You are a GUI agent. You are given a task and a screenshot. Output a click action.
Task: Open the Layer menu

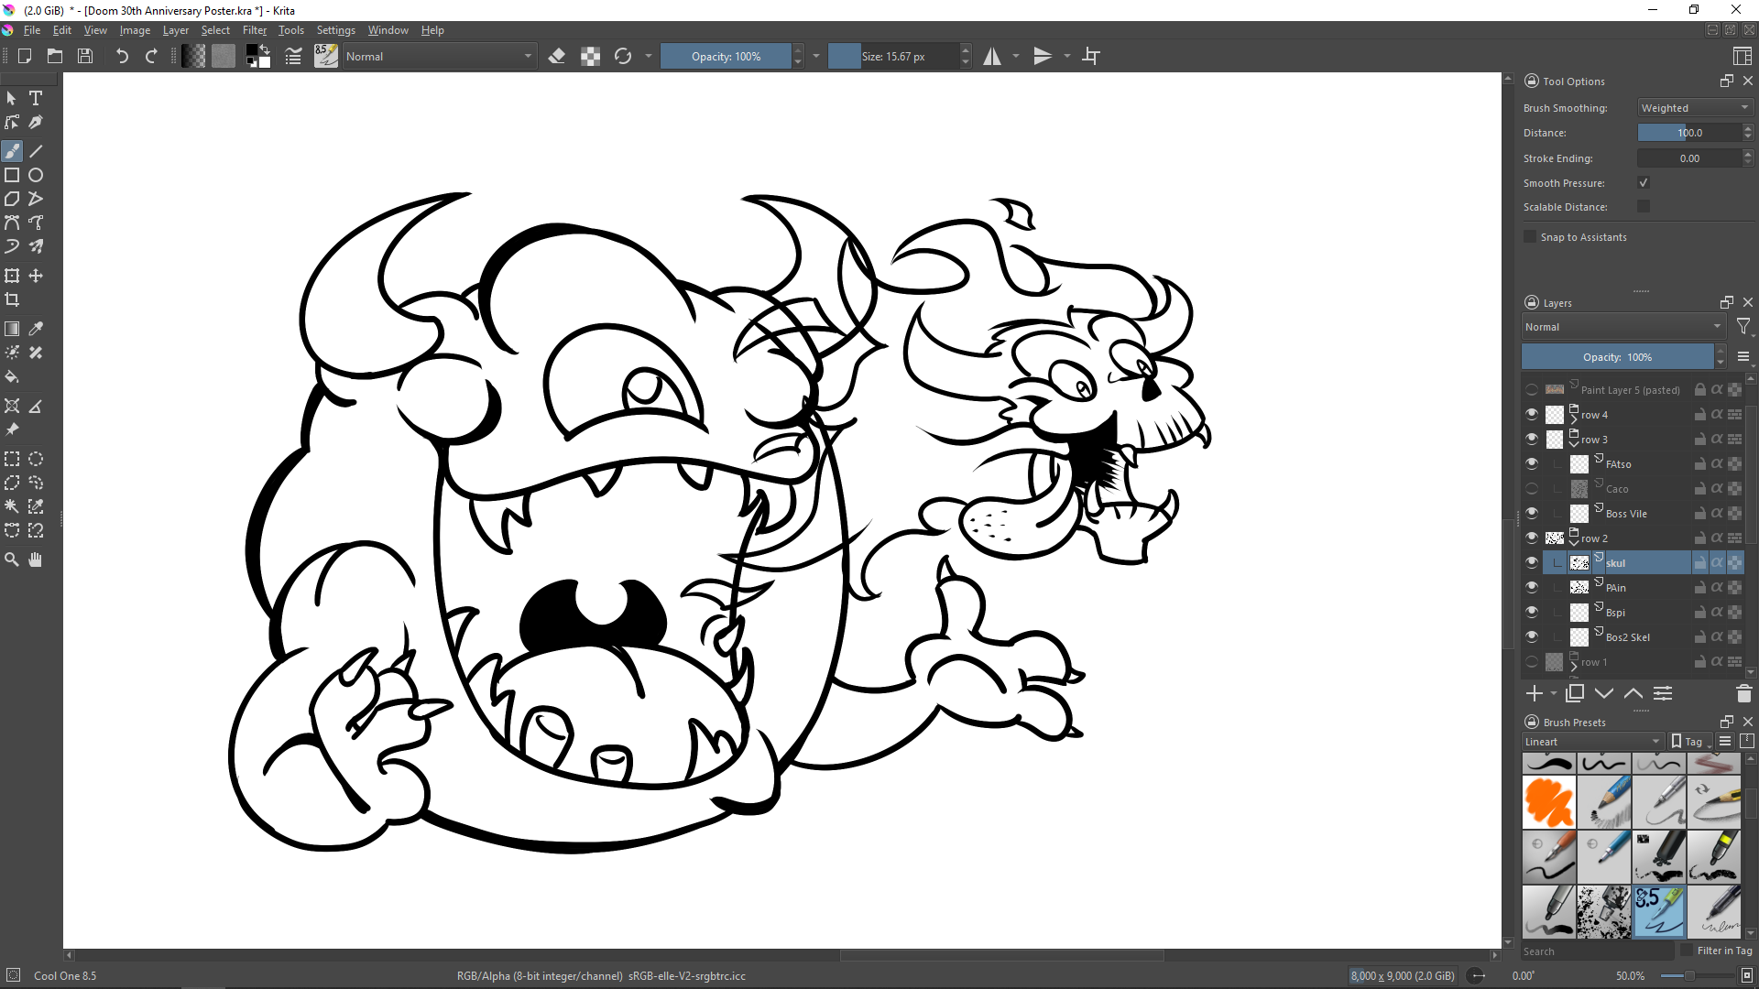tap(175, 30)
